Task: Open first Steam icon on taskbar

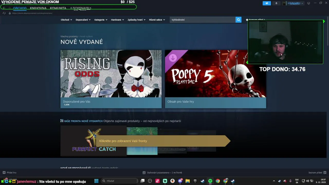Action: 203,181
